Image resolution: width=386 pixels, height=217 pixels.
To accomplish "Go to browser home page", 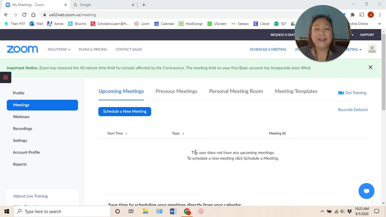I will click(x=33, y=14).
